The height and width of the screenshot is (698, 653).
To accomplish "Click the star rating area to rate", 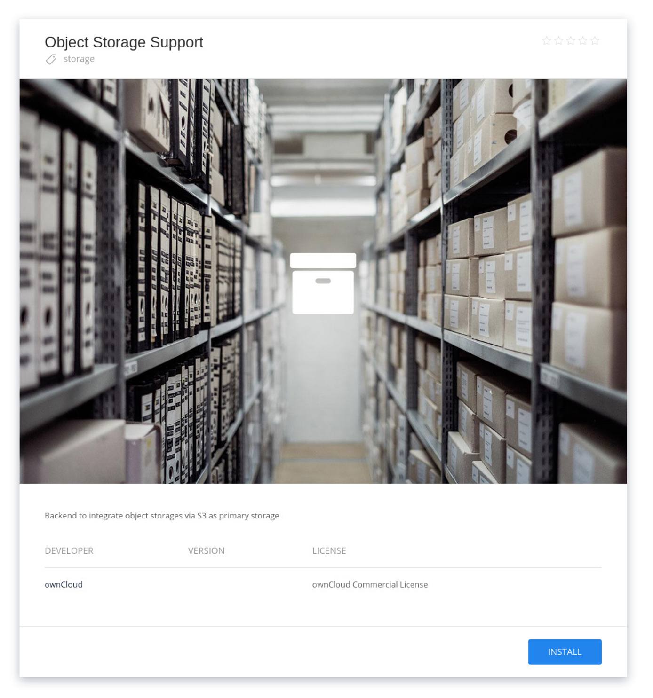I will [571, 41].
